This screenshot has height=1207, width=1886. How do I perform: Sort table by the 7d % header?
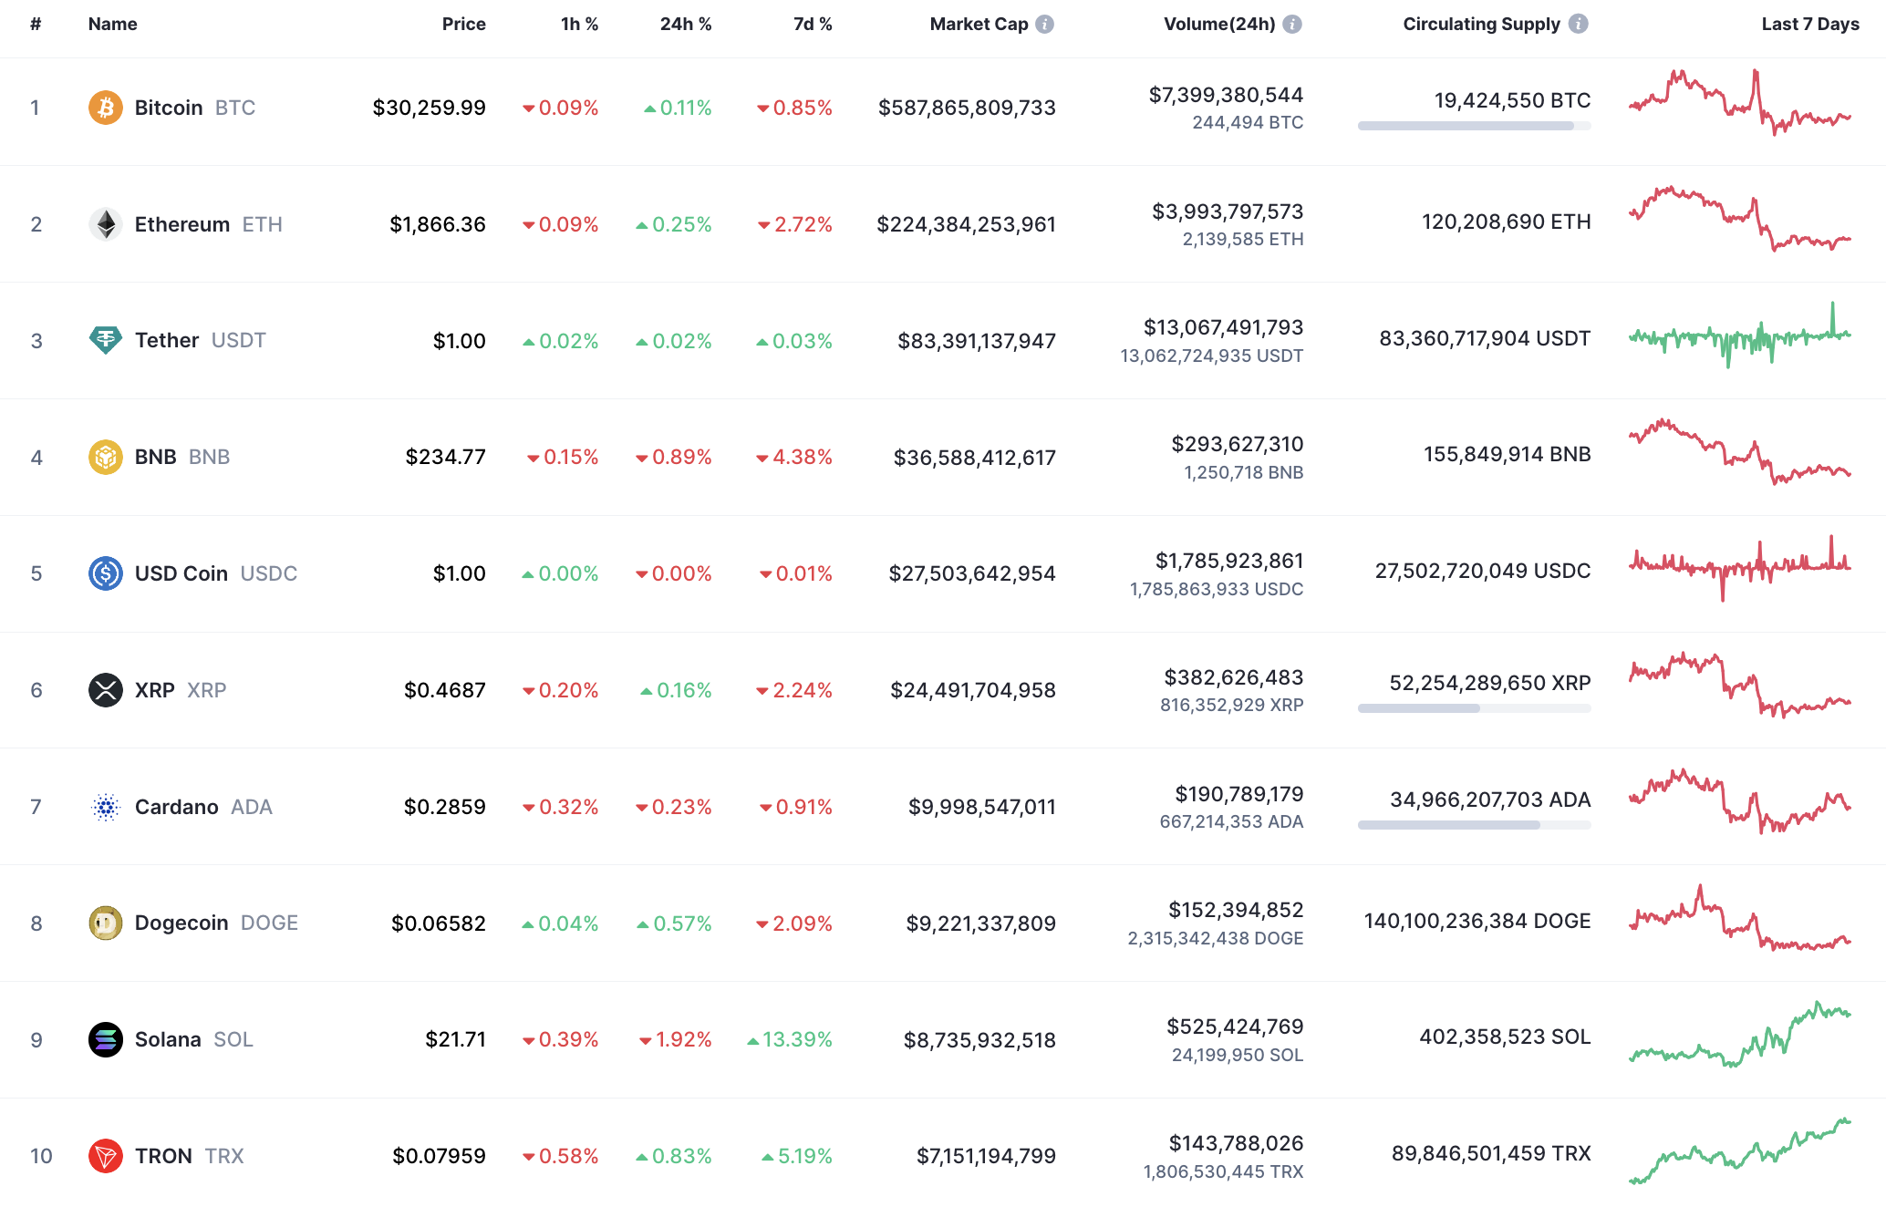point(813,25)
